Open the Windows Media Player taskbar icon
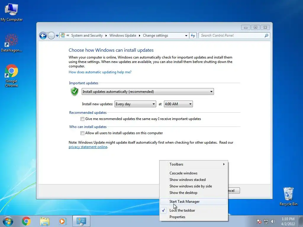This screenshot has width=303, height=227. tap(62, 221)
